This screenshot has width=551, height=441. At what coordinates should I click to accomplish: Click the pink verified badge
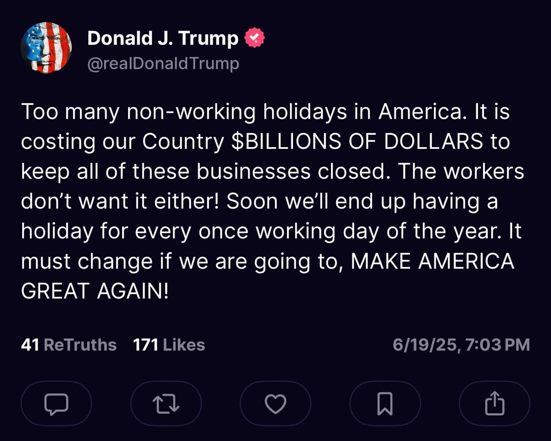coord(255,38)
